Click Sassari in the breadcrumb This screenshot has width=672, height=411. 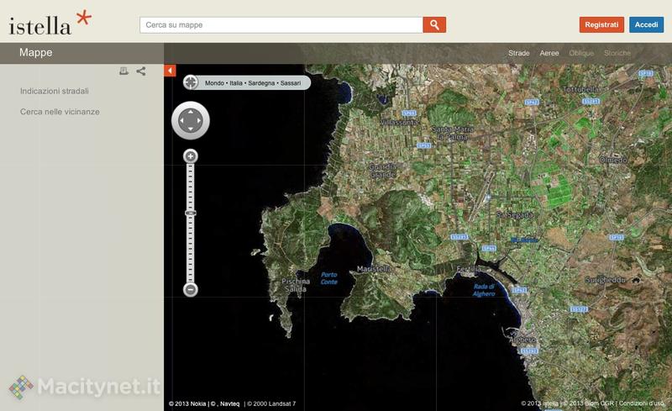click(x=290, y=83)
